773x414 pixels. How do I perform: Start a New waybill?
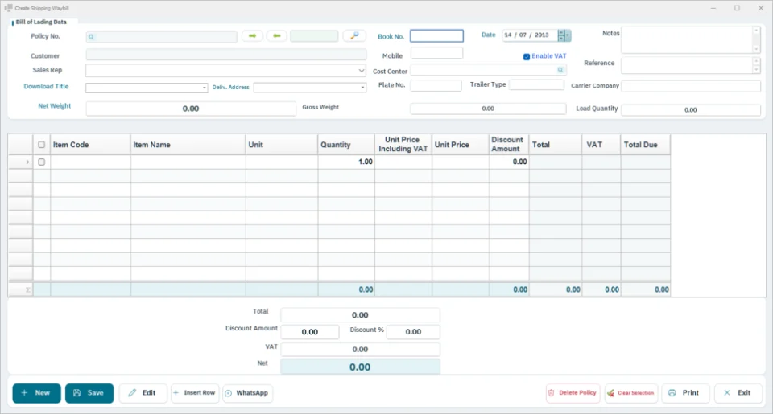[36, 393]
